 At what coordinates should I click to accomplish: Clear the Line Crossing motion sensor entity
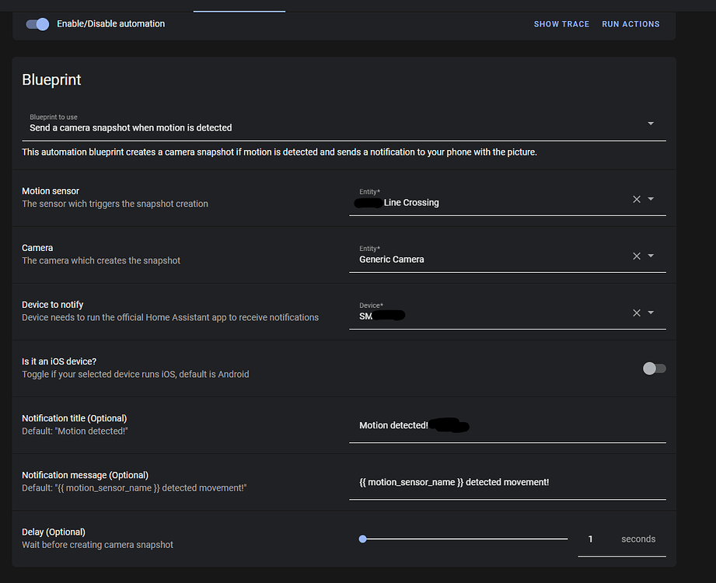636,199
